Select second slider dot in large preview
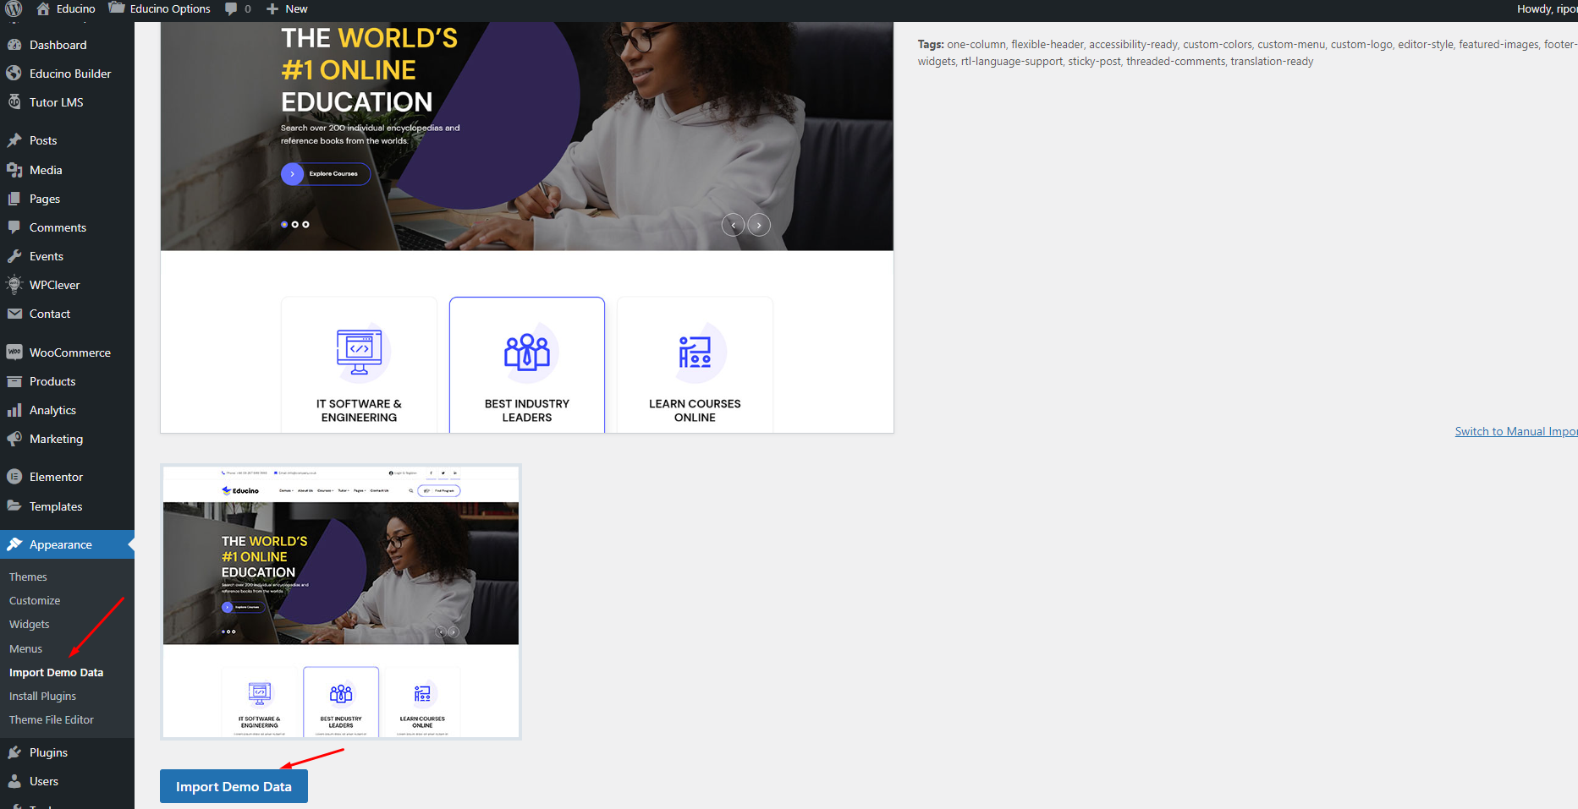The height and width of the screenshot is (809, 1578). 295,224
